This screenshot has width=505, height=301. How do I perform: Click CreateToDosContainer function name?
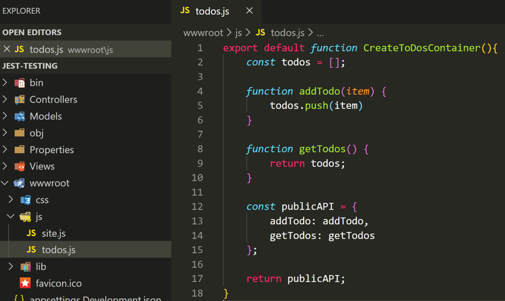click(x=422, y=48)
